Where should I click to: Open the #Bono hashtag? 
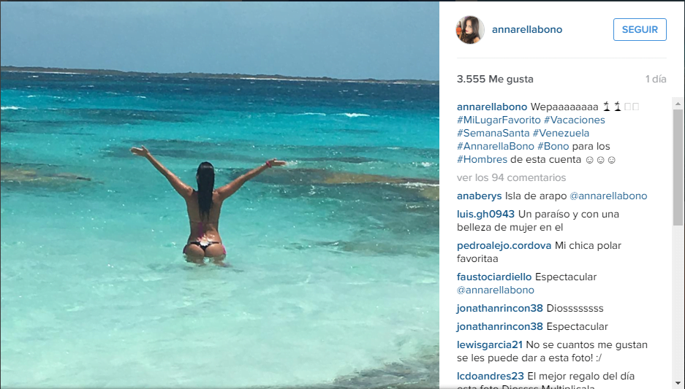click(553, 146)
